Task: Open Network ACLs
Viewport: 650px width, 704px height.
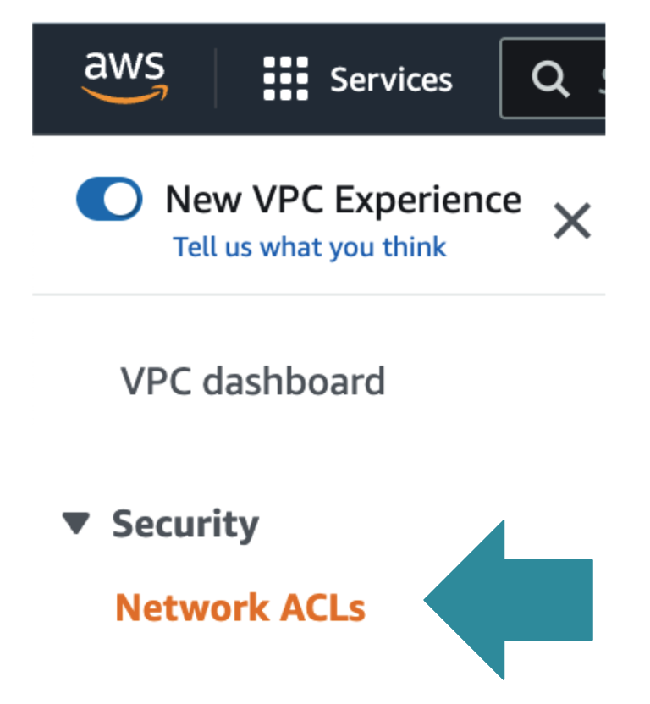Action: [242, 607]
